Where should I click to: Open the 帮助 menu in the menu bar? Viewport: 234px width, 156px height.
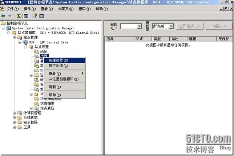point(102,9)
